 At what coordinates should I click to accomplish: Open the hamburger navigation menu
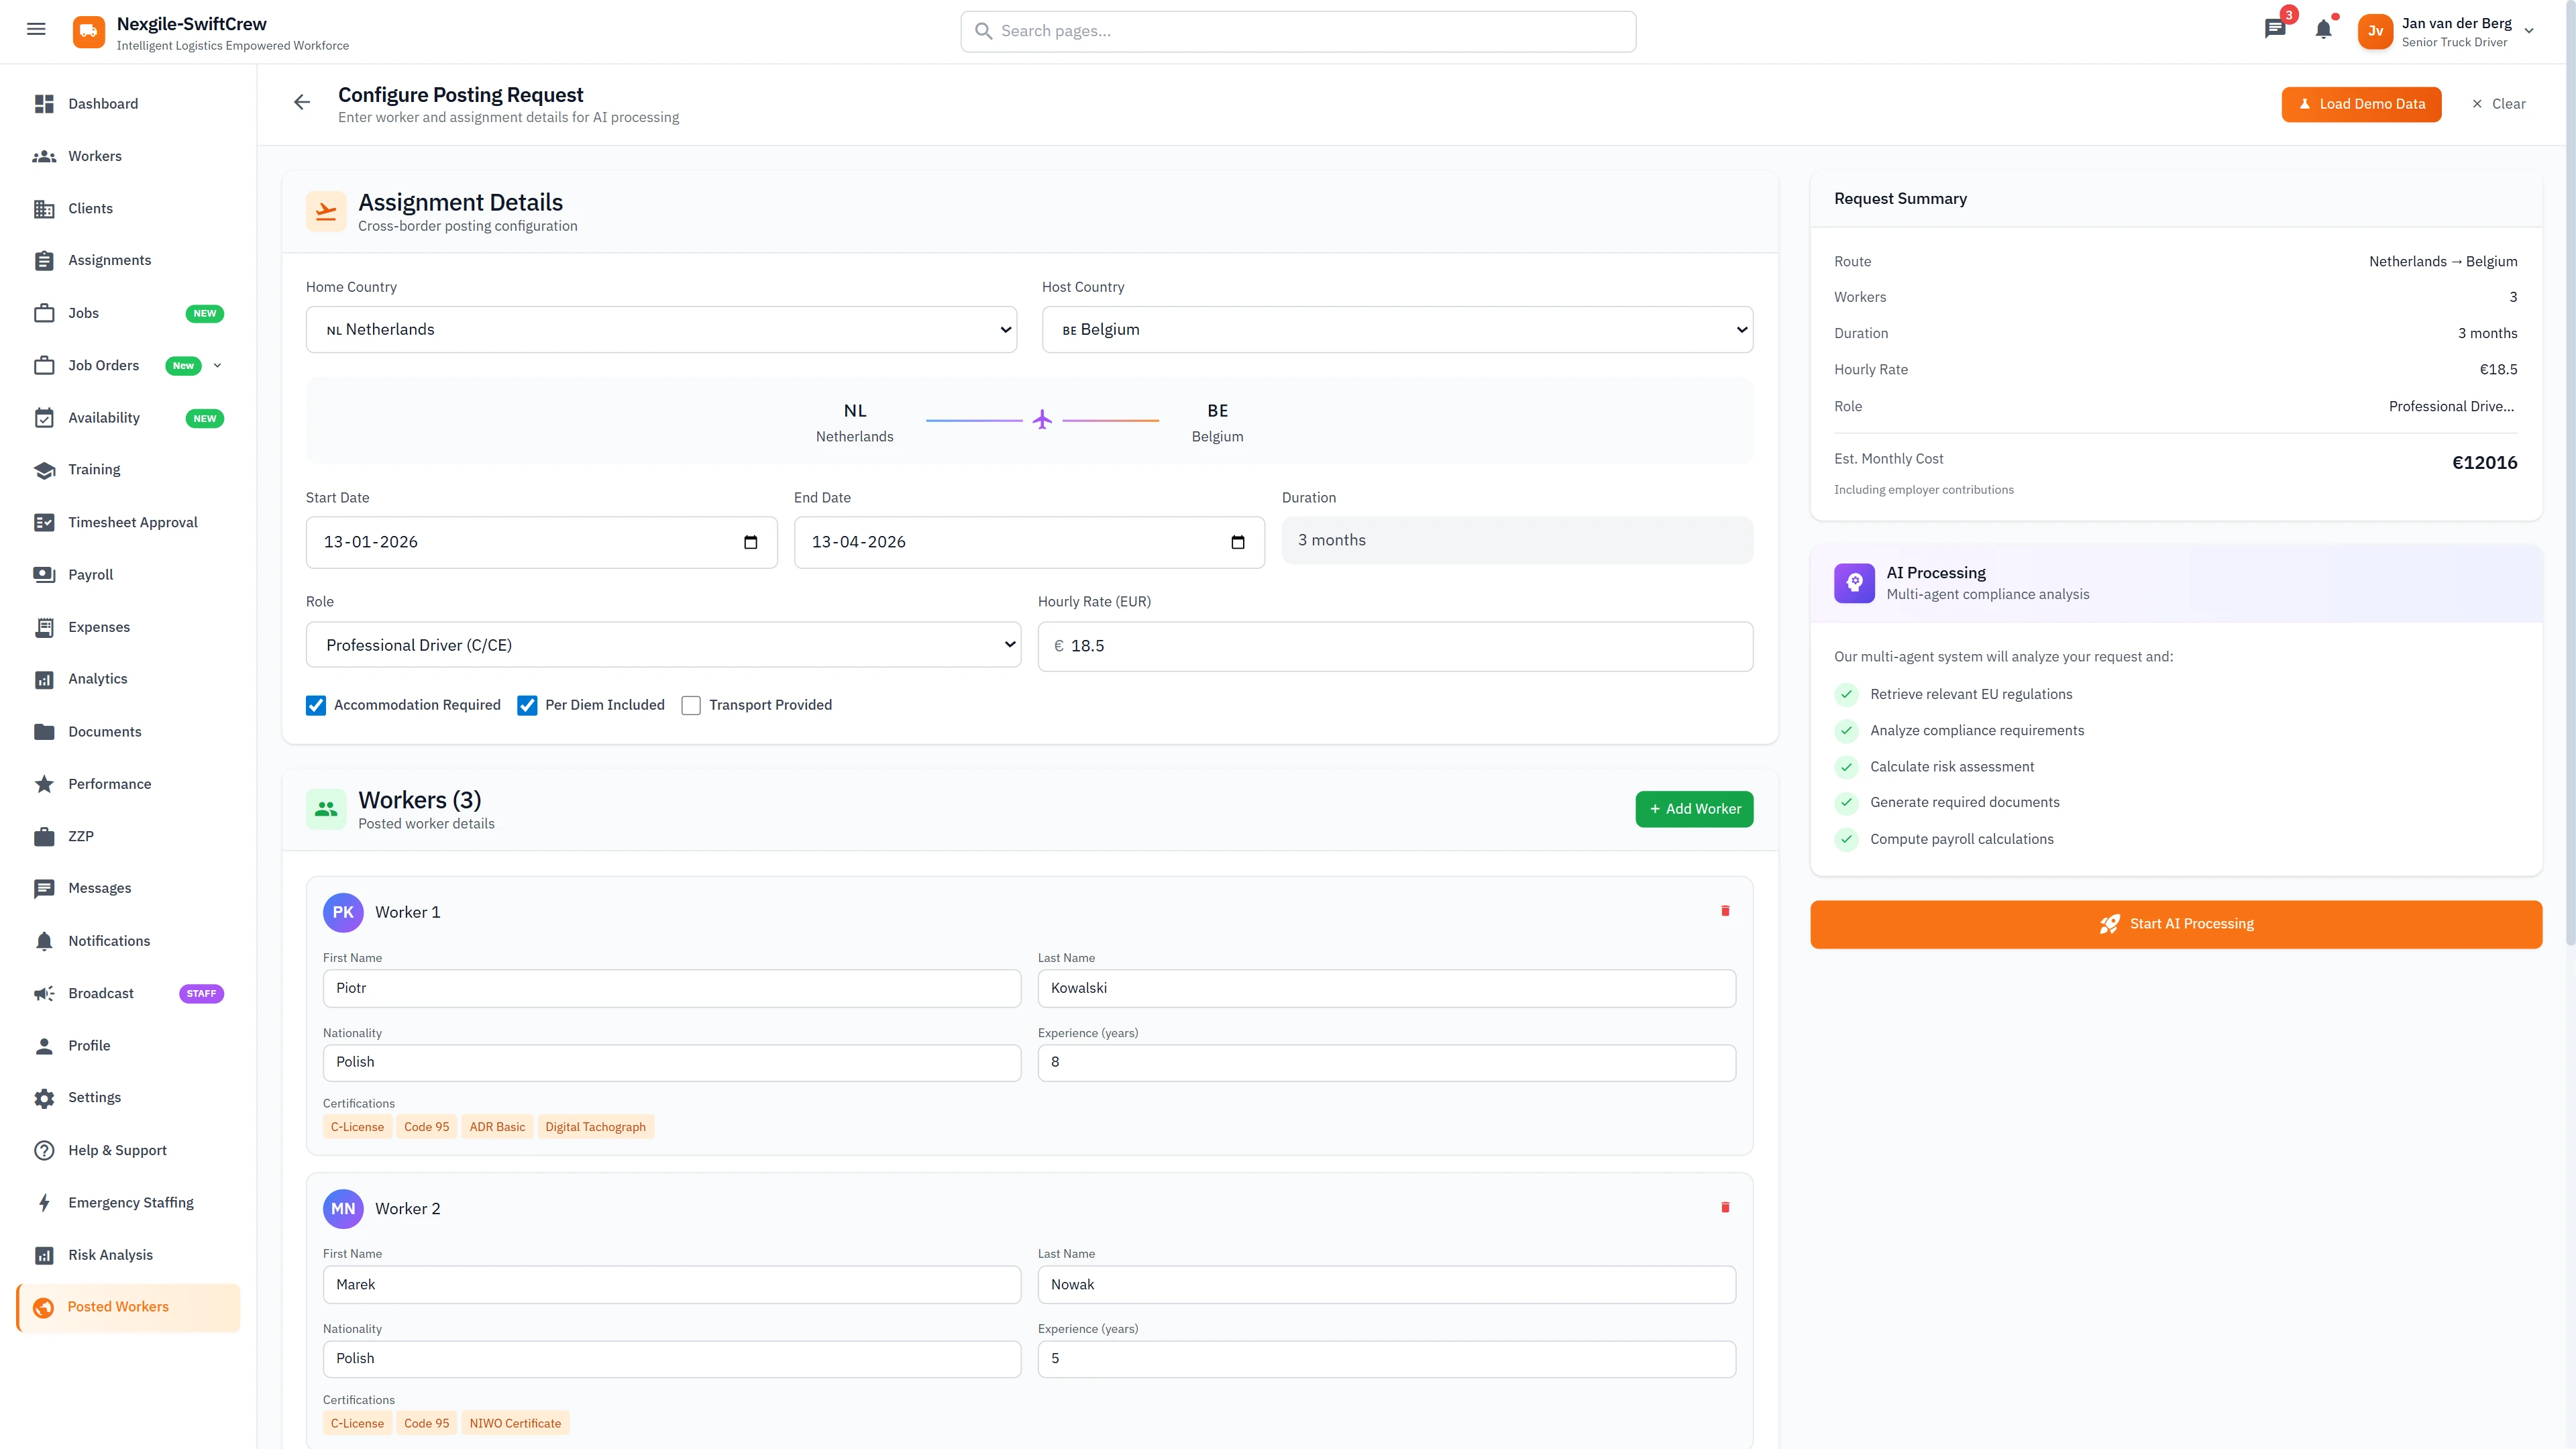tap(36, 29)
